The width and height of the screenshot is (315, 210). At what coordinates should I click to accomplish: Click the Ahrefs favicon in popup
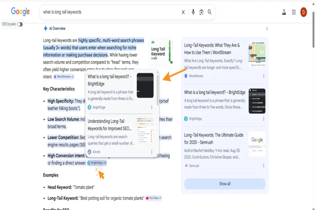pos(90,152)
